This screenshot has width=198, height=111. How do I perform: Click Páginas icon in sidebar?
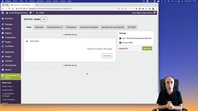coord(3,33)
